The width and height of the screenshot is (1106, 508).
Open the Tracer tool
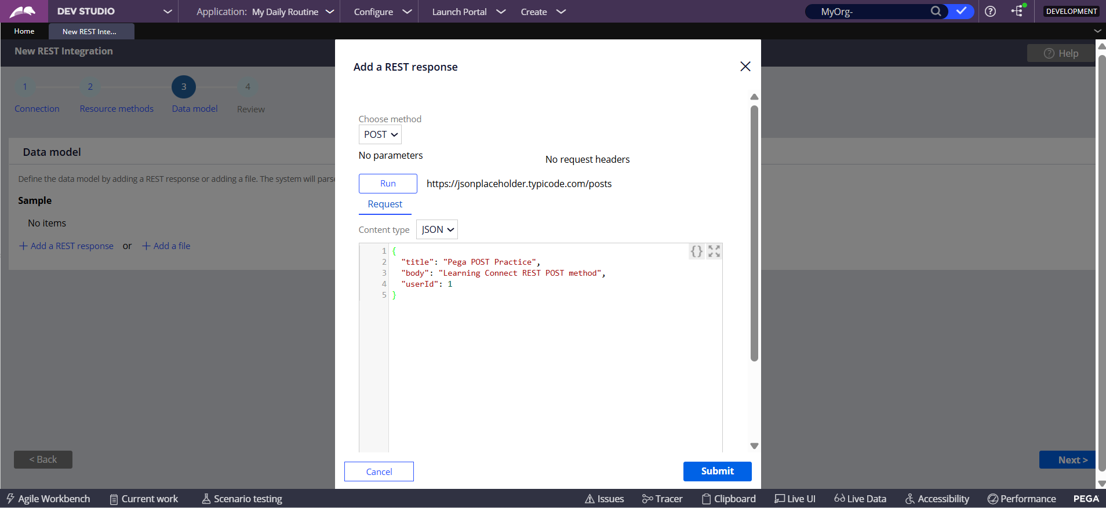click(x=662, y=499)
